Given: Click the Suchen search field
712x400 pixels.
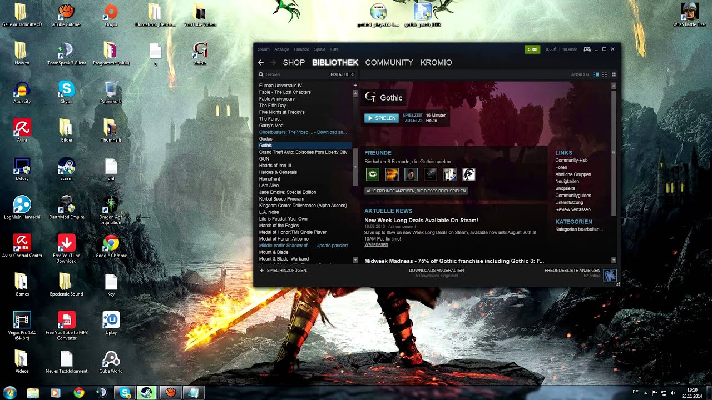Looking at the screenshot, I should tap(295, 74).
